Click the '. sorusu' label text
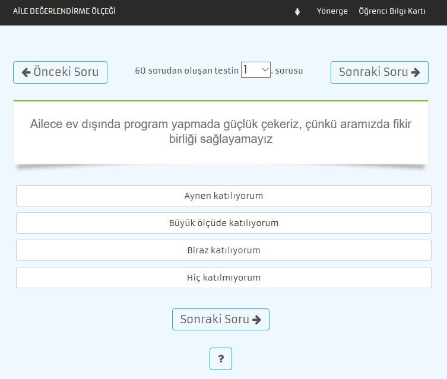 pyautogui.click(x=287, y=71)
